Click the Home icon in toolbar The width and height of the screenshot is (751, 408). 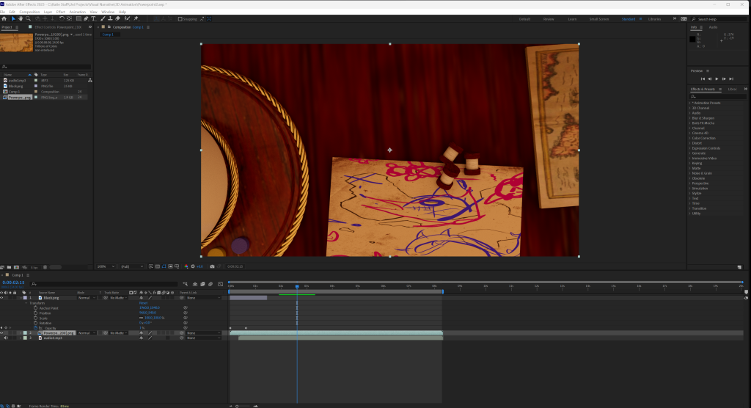click(4, 18)
